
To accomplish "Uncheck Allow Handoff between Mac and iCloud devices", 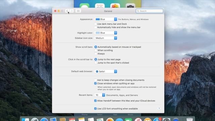I will (x=95, y=101).
